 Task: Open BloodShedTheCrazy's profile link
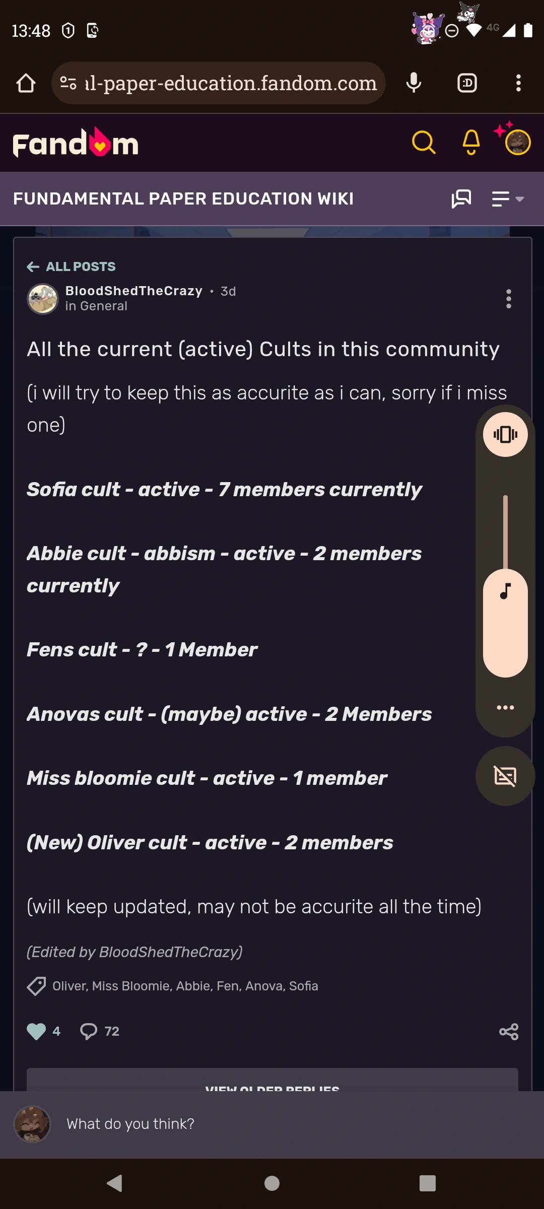[133, 291]
